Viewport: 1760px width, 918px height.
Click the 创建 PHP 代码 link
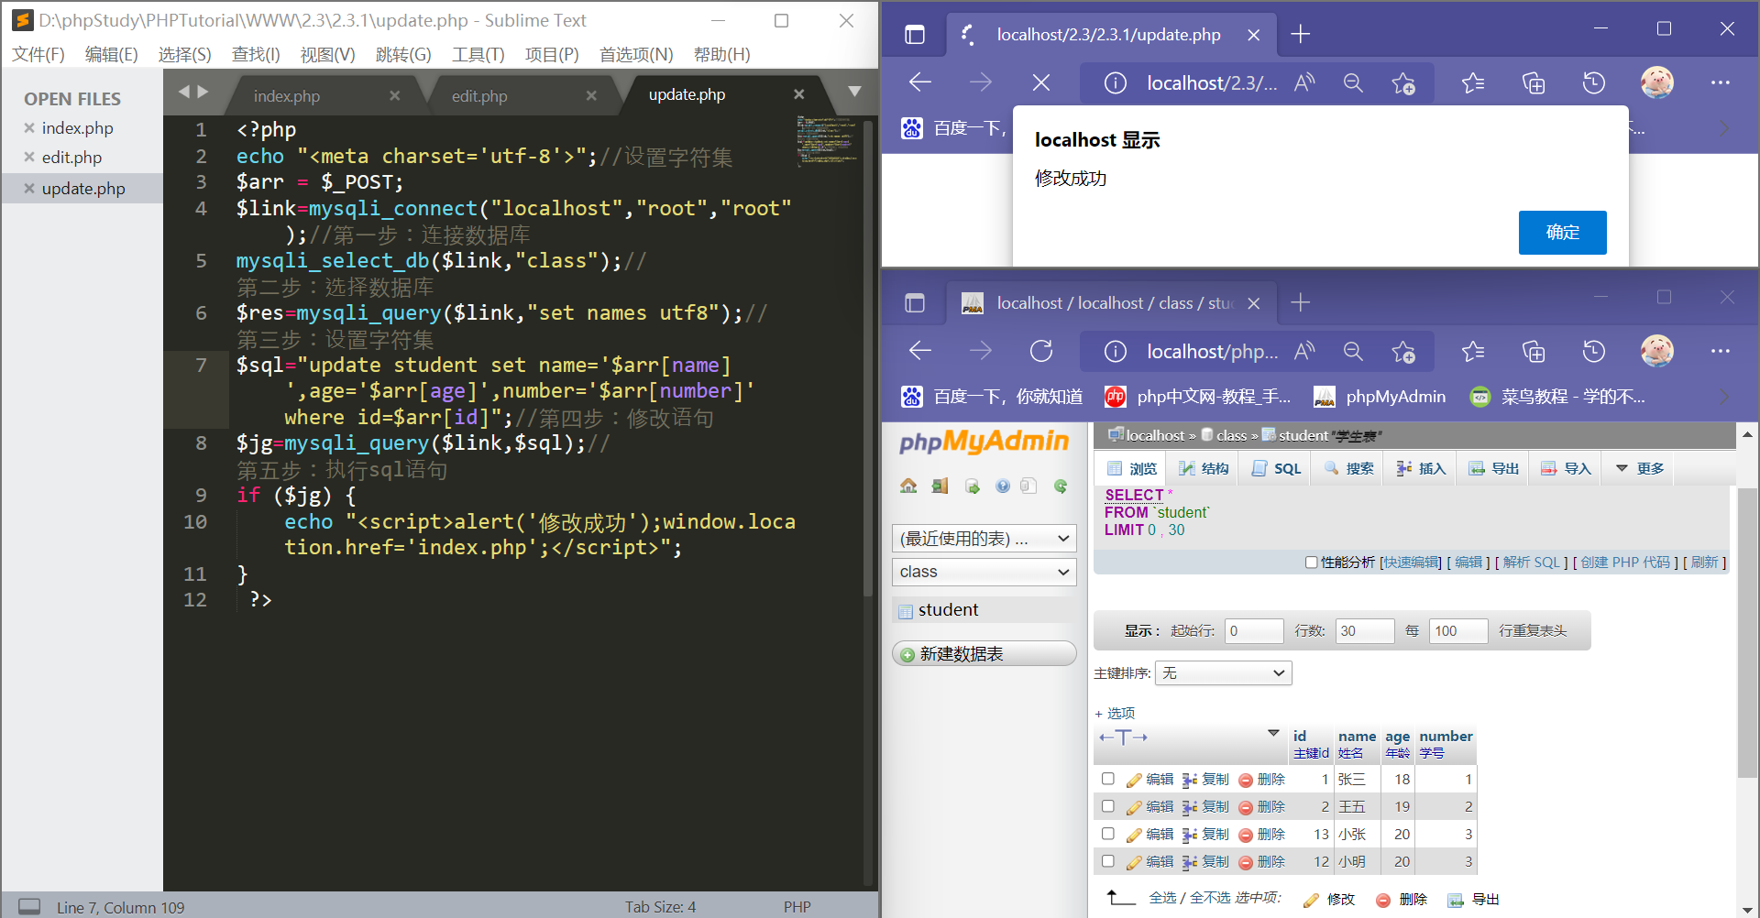[x=1625, y=563]
